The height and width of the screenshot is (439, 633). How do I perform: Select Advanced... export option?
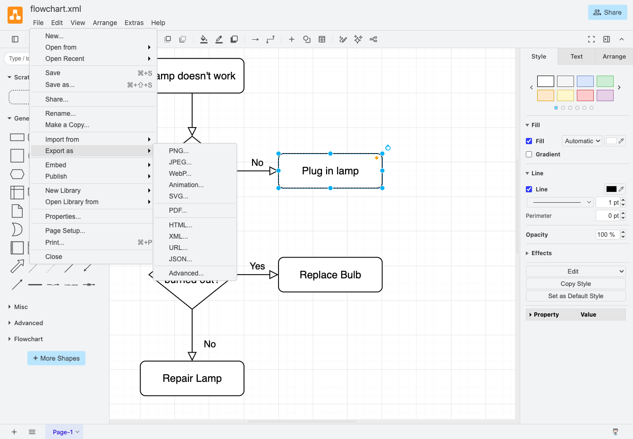pos(195,273)
